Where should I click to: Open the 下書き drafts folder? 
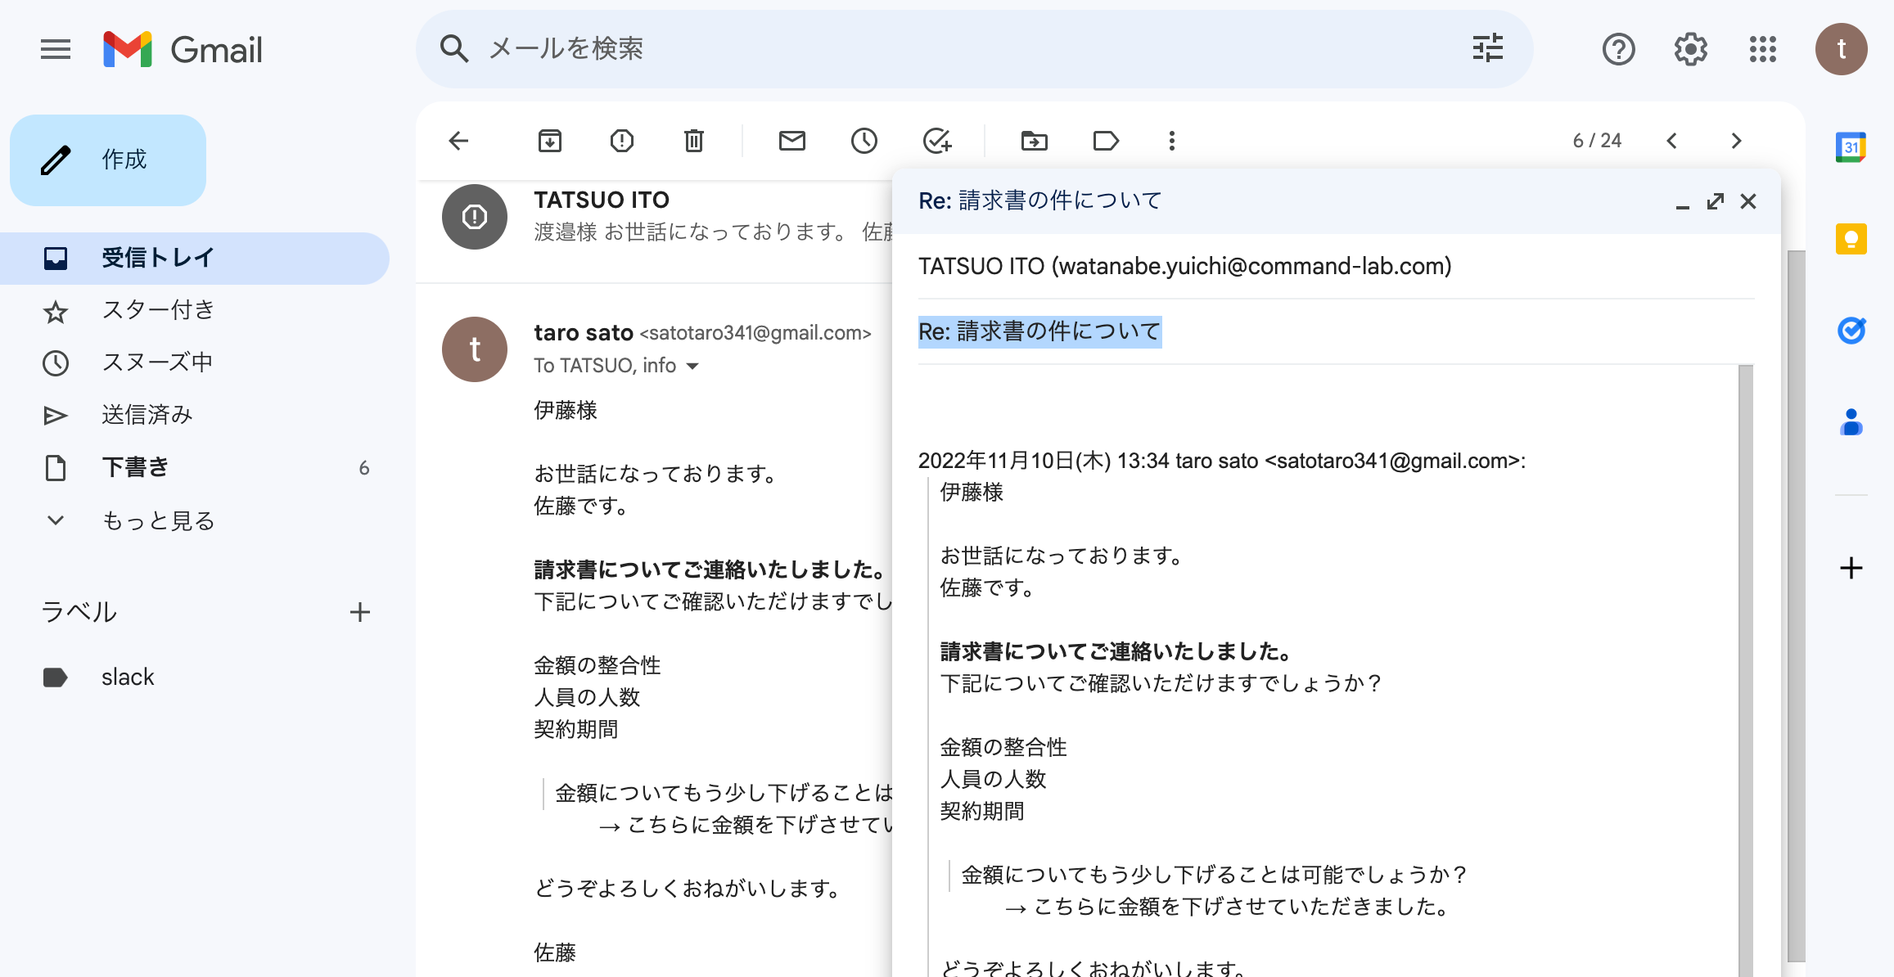point(195,468)
